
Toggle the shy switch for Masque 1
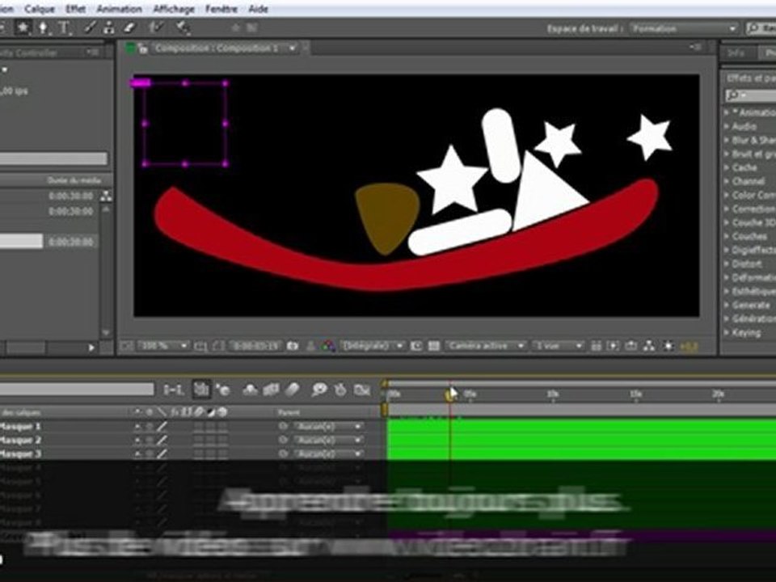tap(137, 426)
